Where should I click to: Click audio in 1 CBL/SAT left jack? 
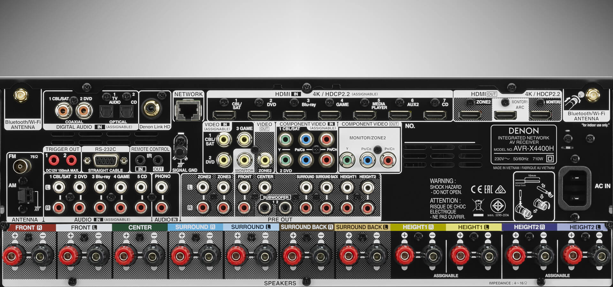click(59, 188)
